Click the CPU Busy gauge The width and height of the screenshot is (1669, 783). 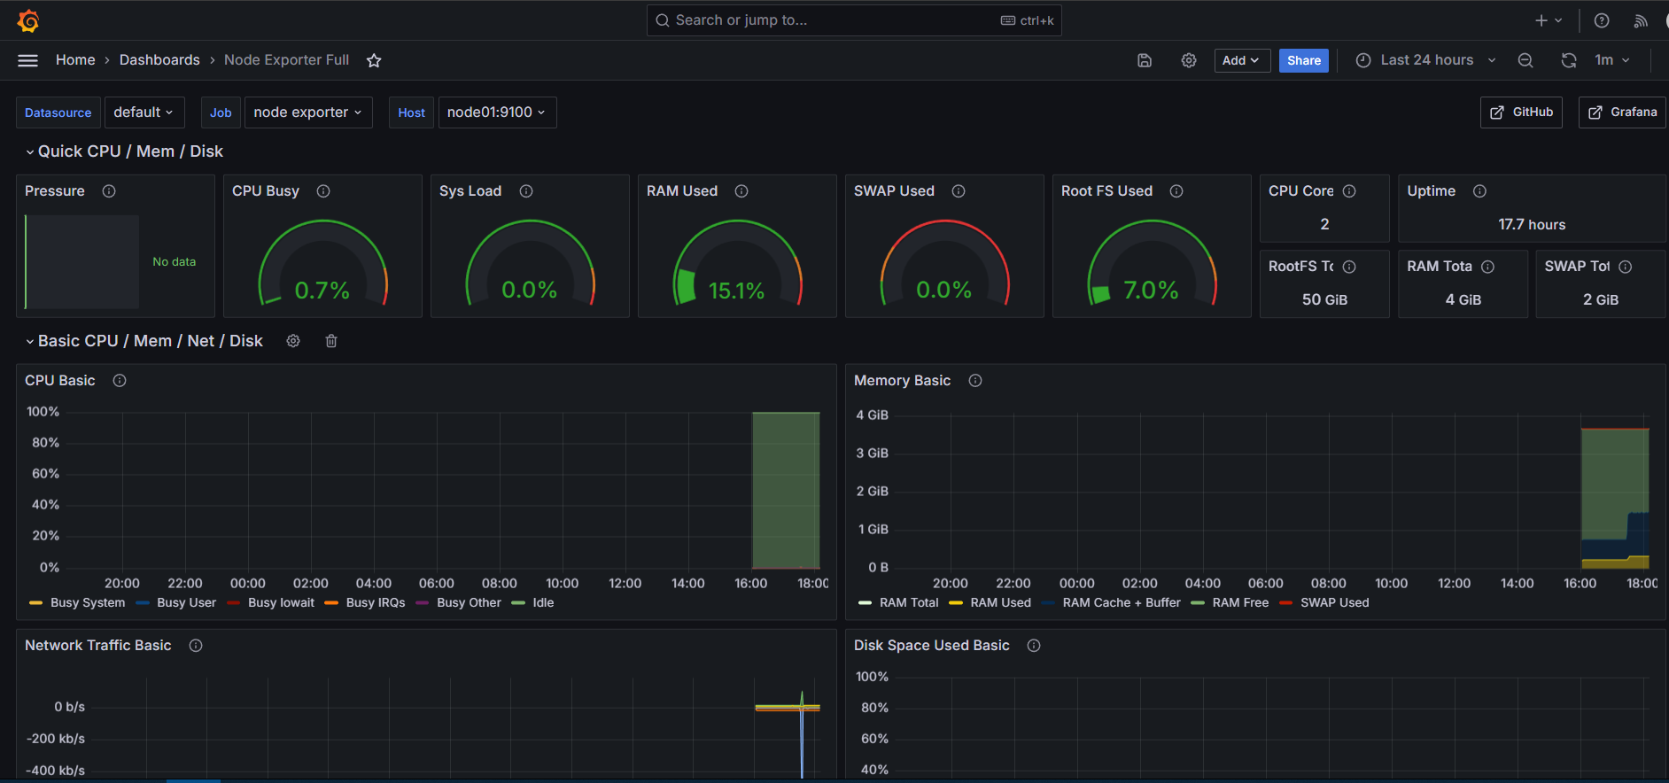coord(322,263)
